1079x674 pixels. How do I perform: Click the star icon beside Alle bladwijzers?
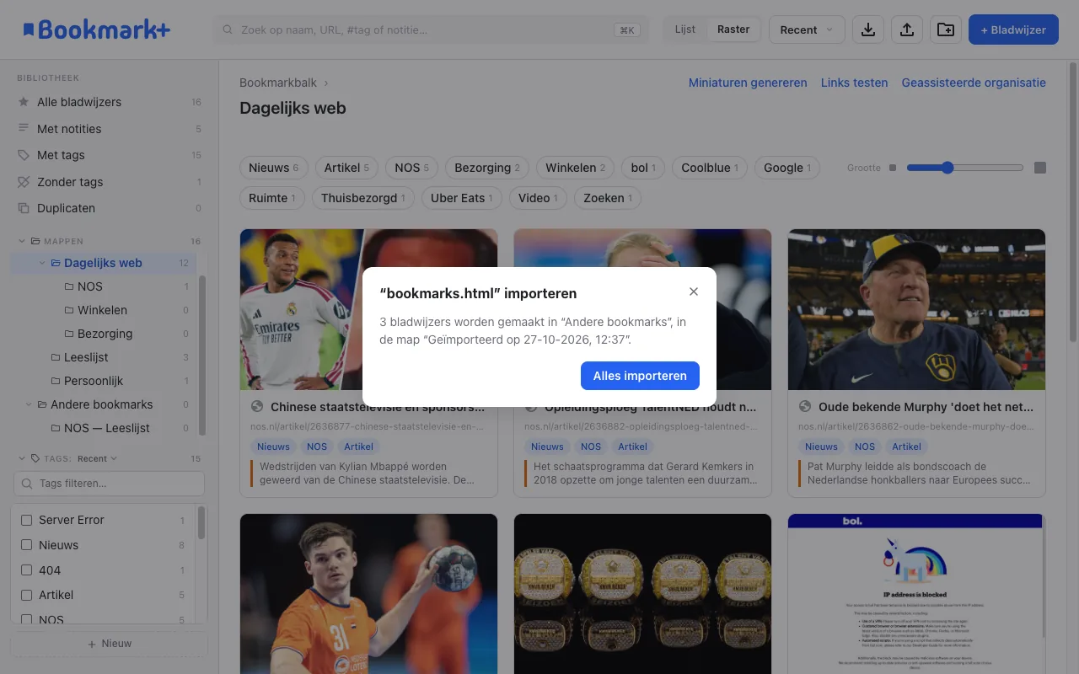[x=24, y=102]
